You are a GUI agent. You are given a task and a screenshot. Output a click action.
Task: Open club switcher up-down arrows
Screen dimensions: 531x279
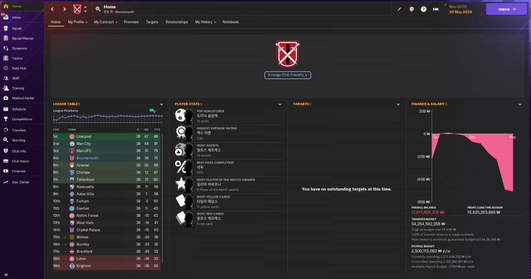85,9
